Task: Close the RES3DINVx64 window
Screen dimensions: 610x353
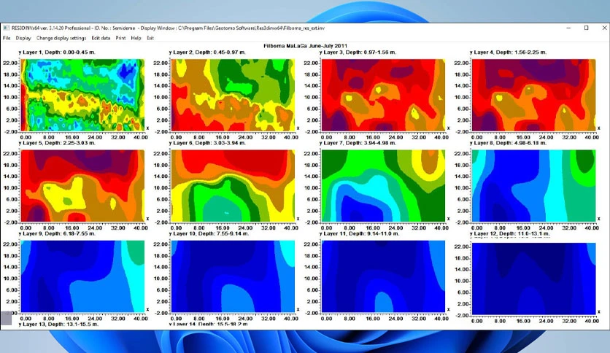Action: tap(604, 28)
